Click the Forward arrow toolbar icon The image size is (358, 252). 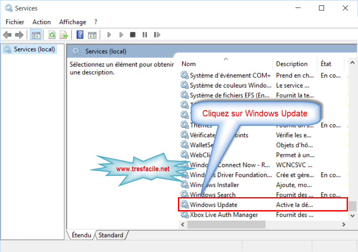(19, 35)
